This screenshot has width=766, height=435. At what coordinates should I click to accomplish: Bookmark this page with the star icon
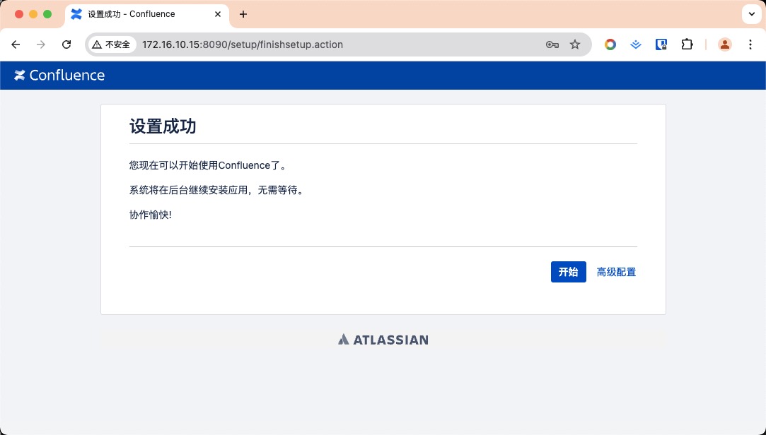[x=575, y=44]
